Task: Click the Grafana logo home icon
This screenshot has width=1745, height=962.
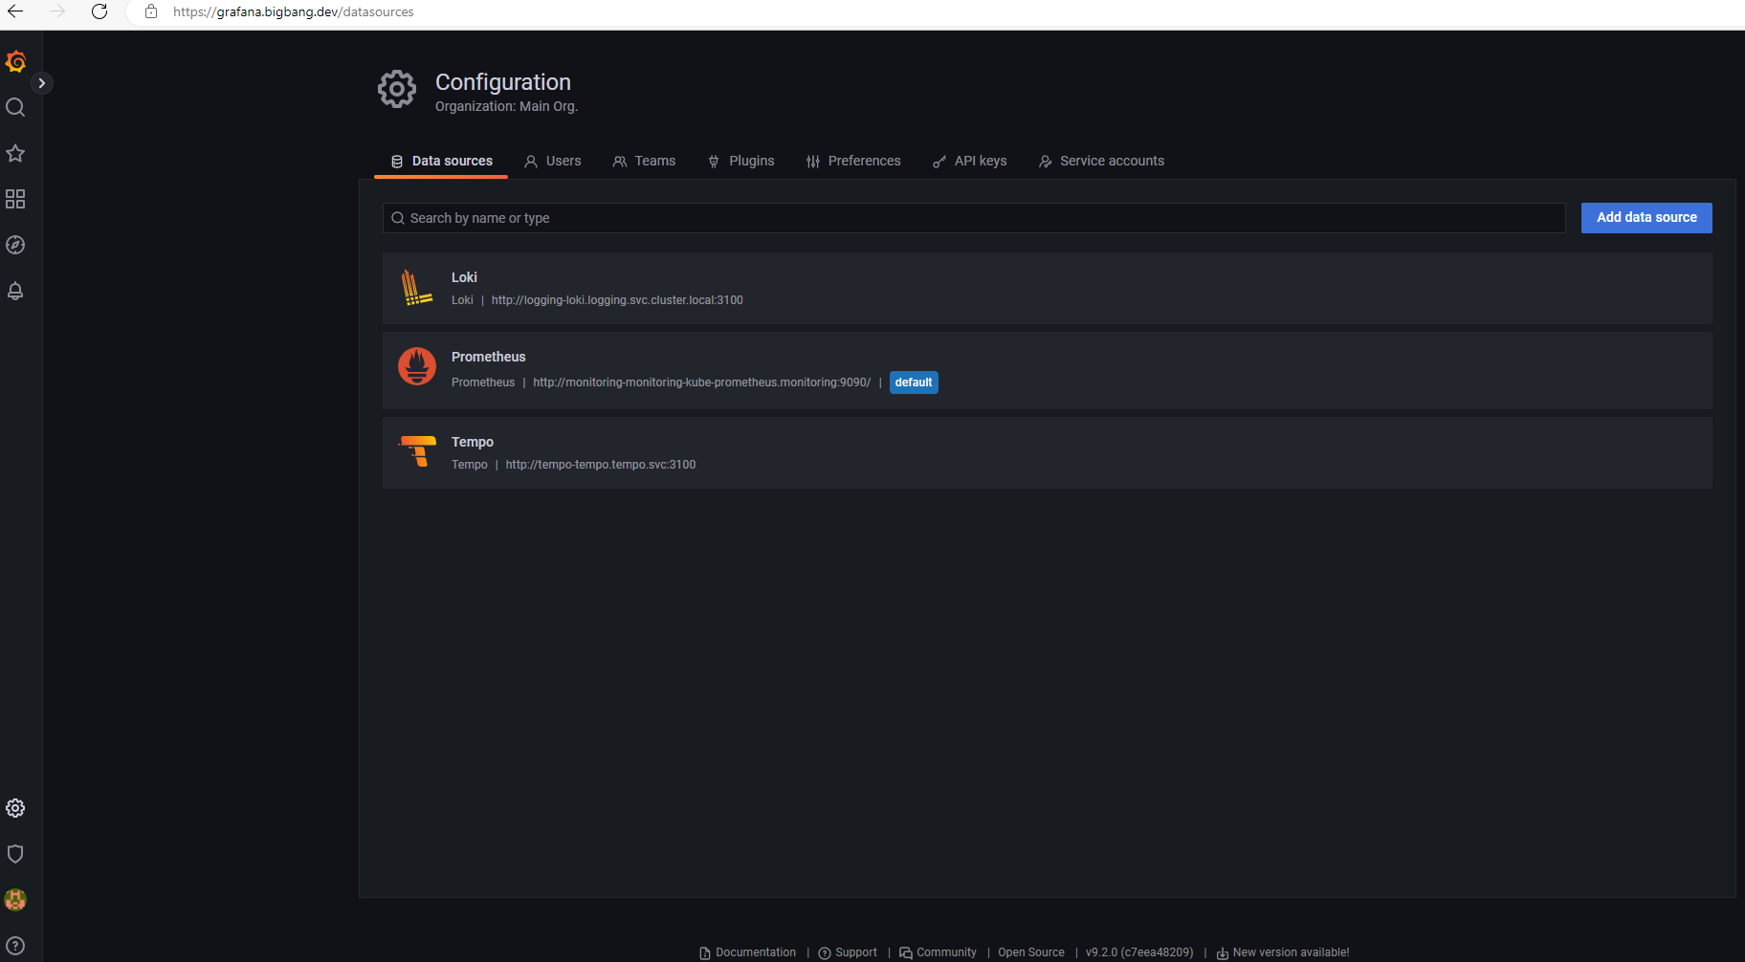Action: [x=15, y=62]
